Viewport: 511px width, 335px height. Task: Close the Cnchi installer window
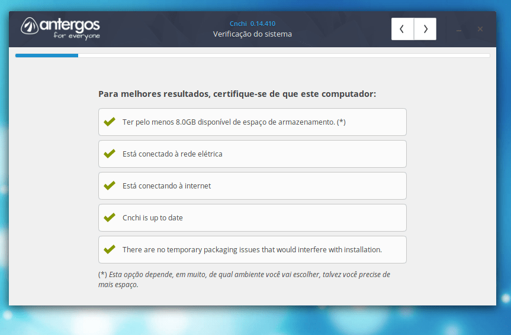point(480,29)
